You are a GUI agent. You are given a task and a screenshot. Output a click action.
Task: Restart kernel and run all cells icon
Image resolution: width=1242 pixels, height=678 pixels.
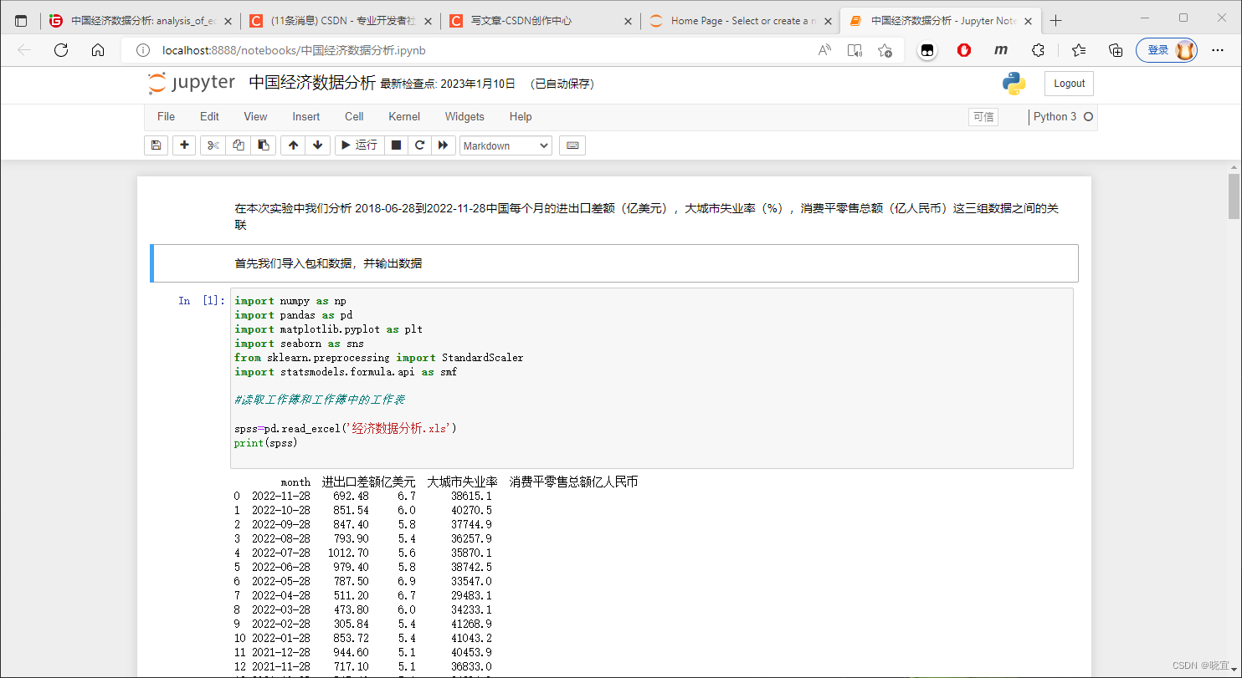coord(444,145)
